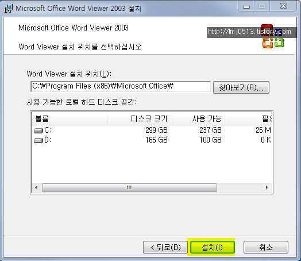301x261 pixels.
Task: Click the left arrow of horizontal scrollbar
Action: (x=36, y=187)
